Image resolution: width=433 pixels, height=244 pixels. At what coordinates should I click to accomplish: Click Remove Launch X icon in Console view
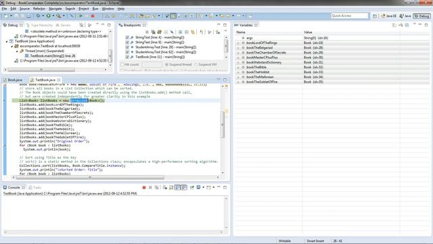point(150,188)
